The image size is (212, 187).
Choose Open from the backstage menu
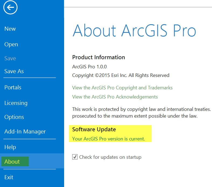tap(11, 44)
